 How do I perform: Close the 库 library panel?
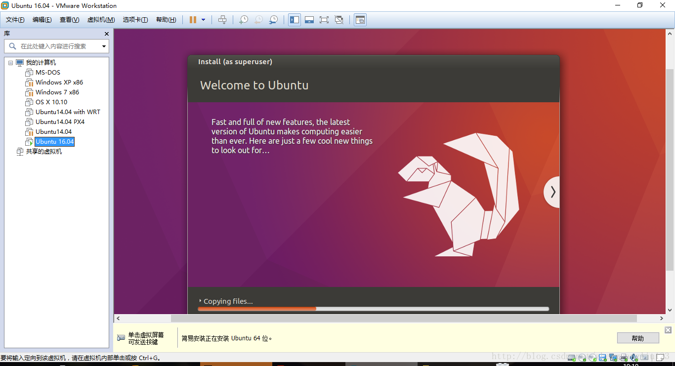tap(107, 34)
